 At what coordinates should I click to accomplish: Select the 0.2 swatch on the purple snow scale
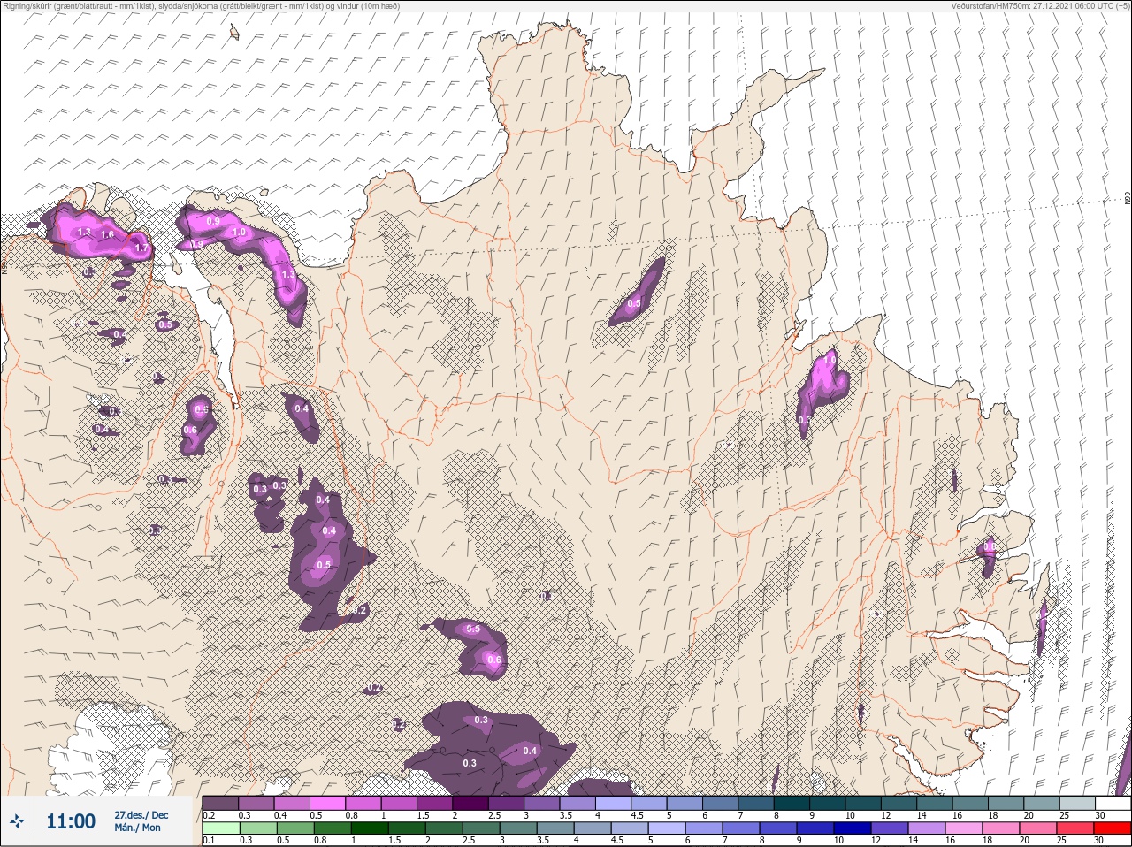(x=220, y=803)
